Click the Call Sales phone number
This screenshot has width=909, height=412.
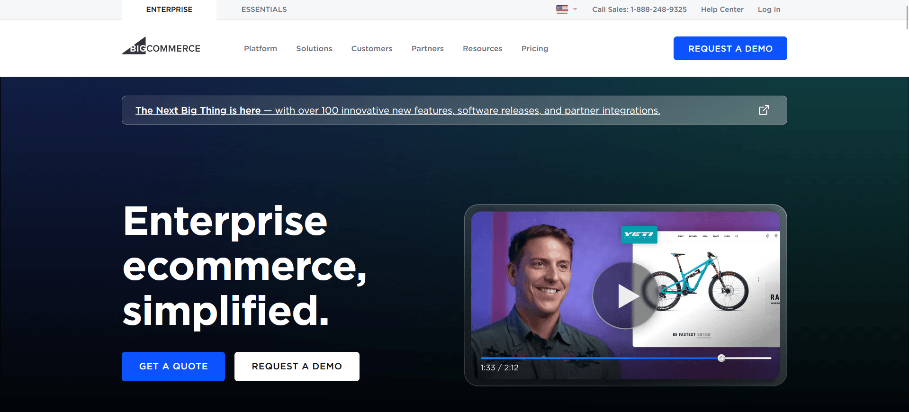pos(639,9)
